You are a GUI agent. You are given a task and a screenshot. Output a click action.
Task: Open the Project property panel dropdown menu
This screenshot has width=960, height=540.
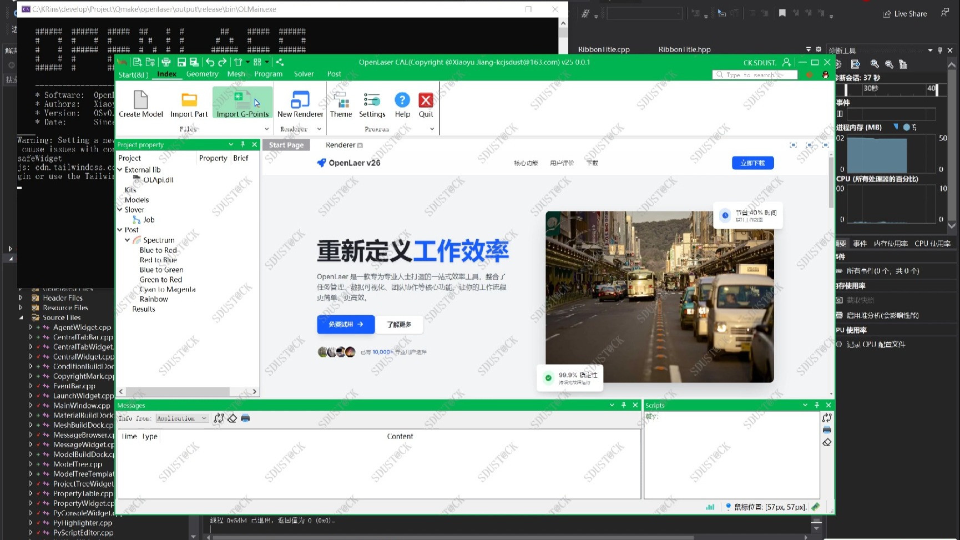coord(231,144)
